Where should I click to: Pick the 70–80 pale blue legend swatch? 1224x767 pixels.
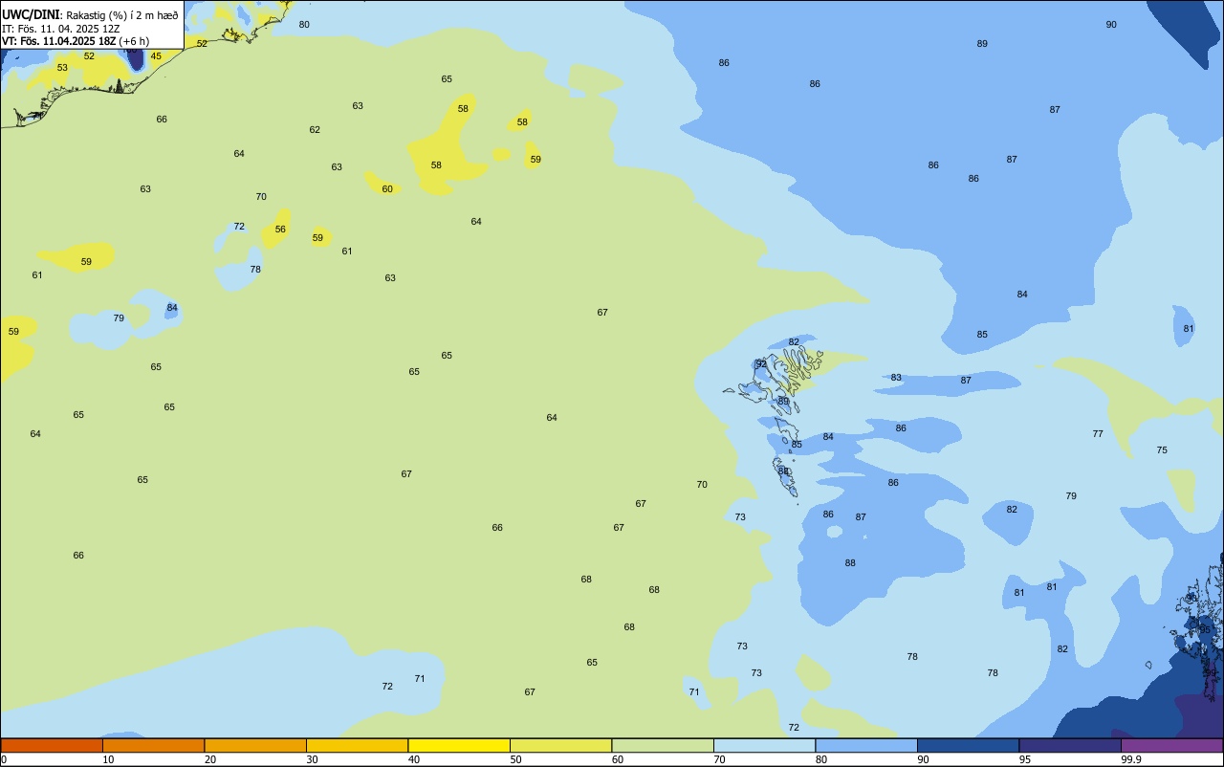pyautogui.click(x=764, y=745)
